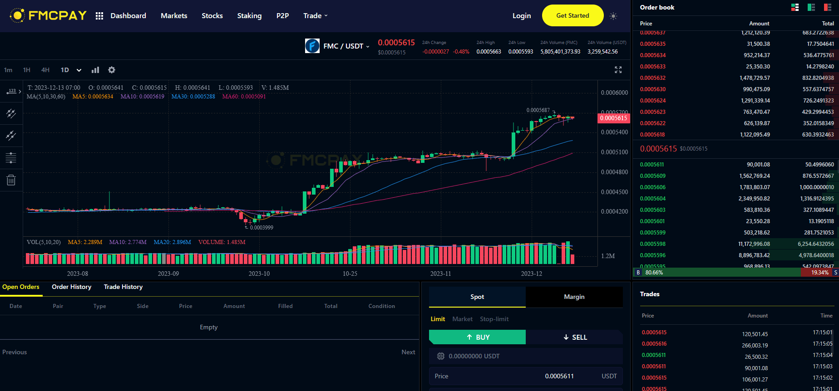Screen dimensions: 839x391
Task: Click buy order price 0.0005598
Action: (x=653, y=244)
